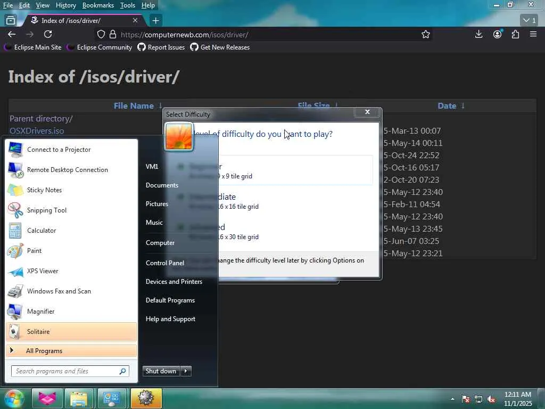Click the tab overview icon left of tabs
545x409 pixels.
(x=11, y=21)
